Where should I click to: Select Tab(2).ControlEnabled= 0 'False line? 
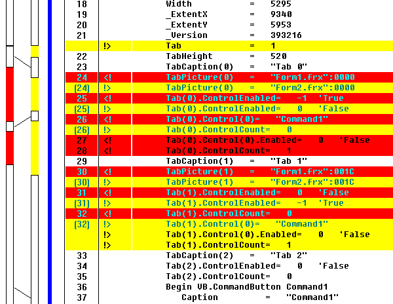point(257,266)
